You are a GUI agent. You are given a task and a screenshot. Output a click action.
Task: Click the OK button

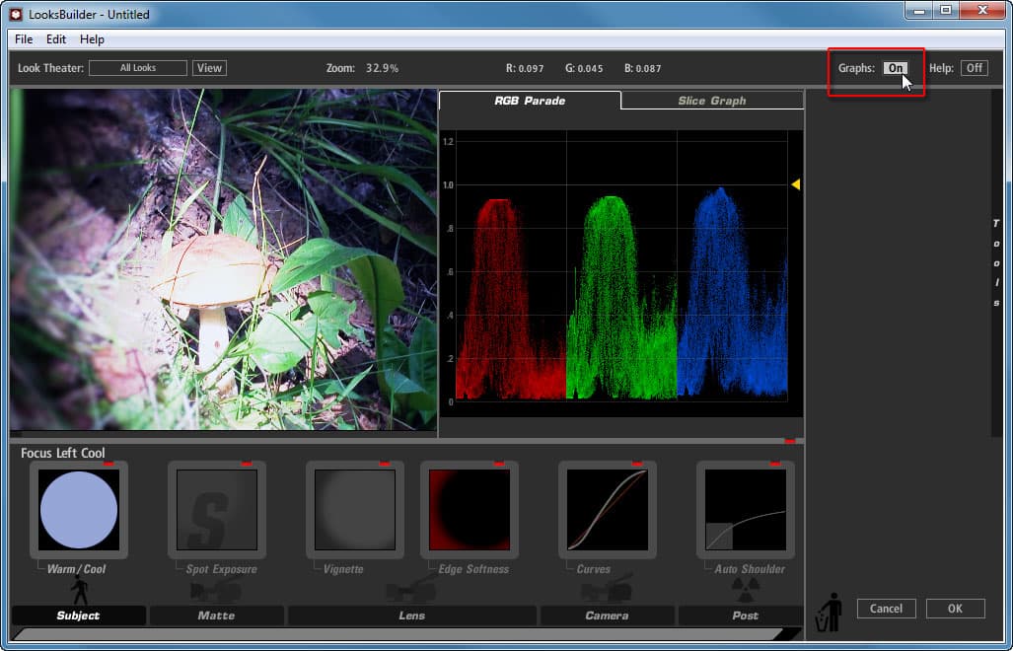(x=955, y=609)
